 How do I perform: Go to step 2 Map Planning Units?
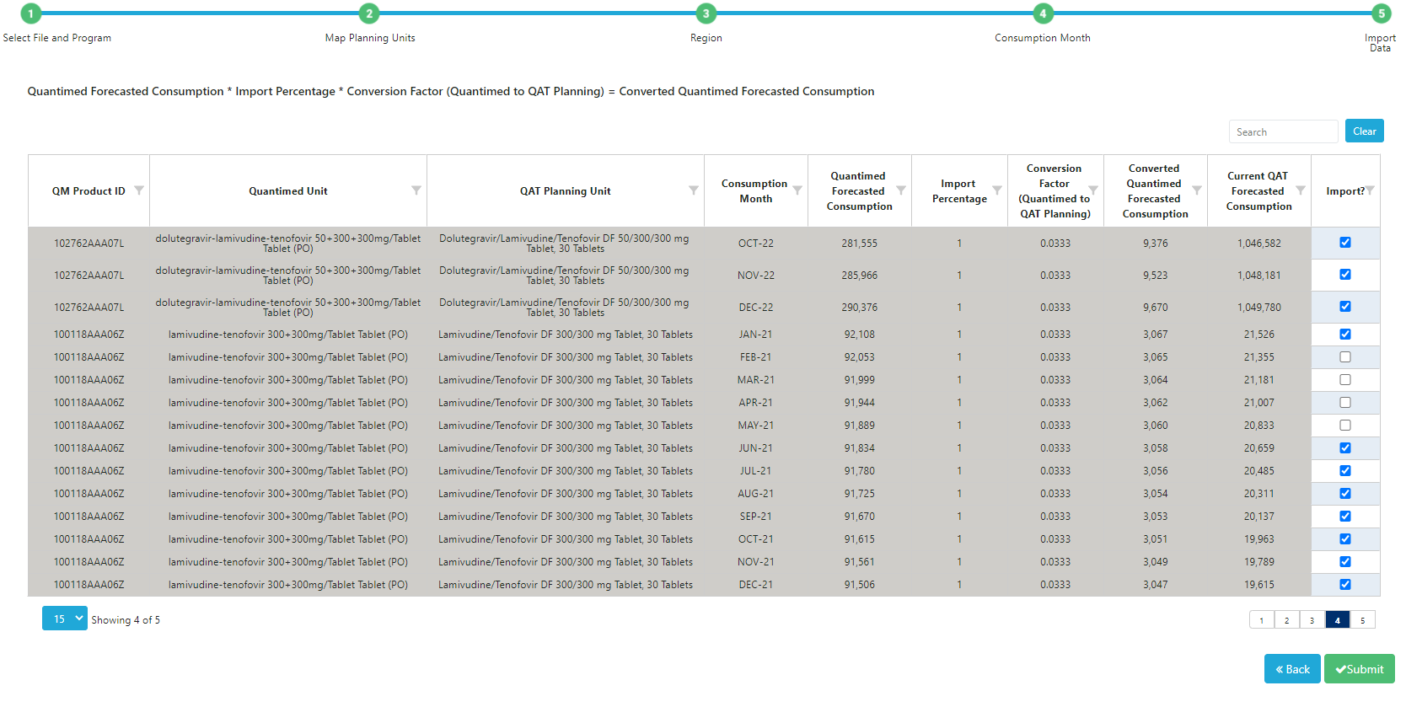click(369, 13)
